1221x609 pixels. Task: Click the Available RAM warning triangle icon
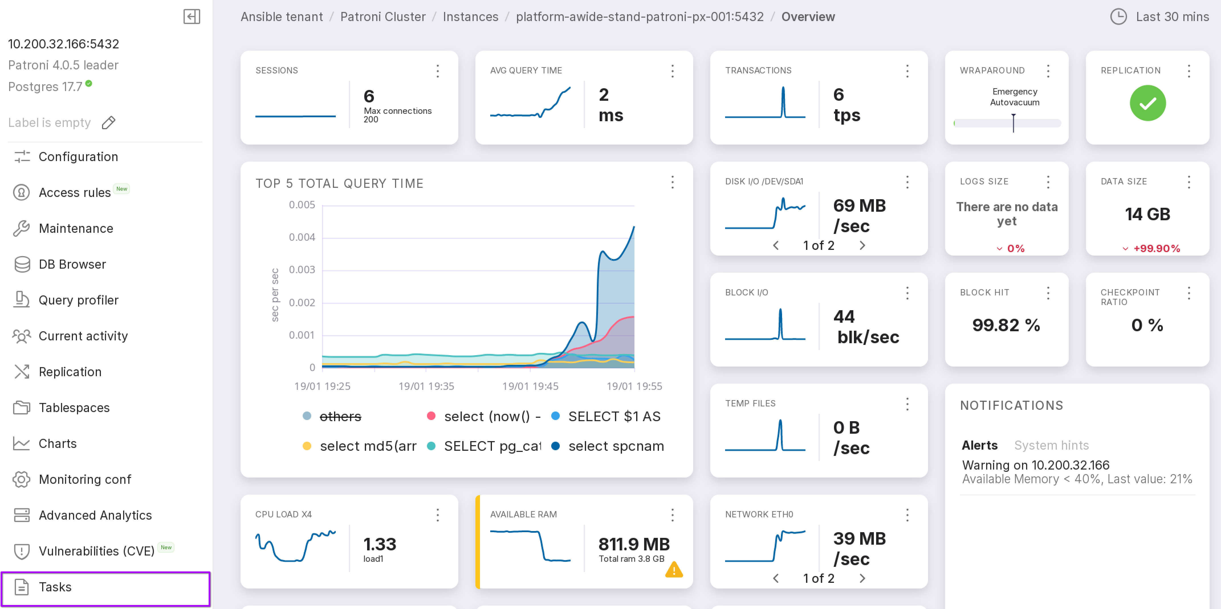(x=673, y=570)
